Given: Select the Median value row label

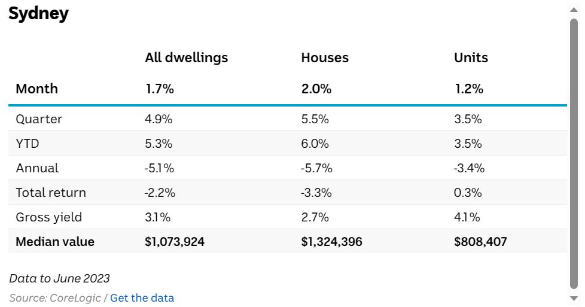Looking at the screenshot, I should tap(55, 242).
